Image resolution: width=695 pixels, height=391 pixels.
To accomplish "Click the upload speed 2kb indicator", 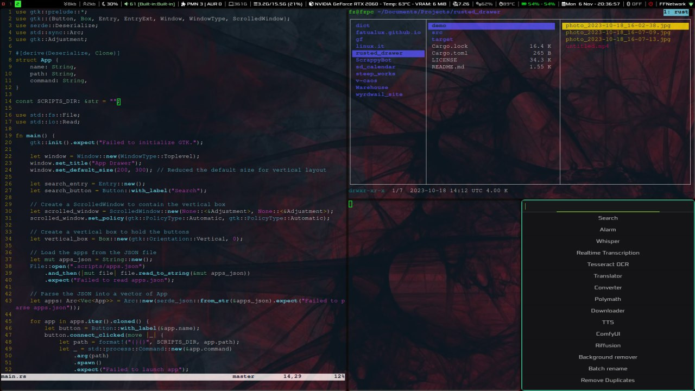I will [89, 4].
